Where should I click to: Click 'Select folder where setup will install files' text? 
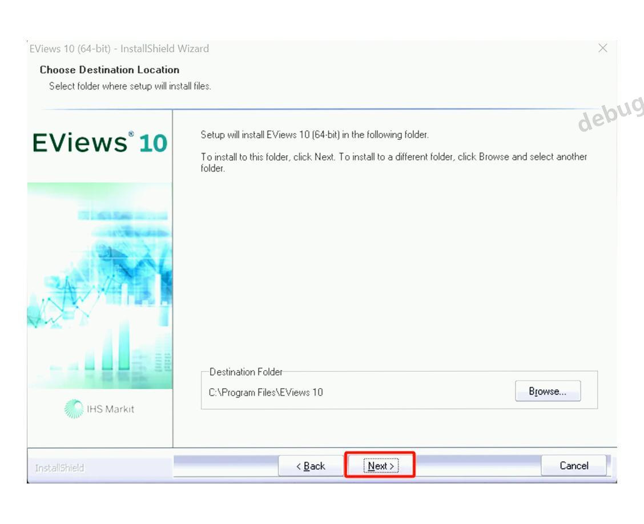tap(130, 86)
